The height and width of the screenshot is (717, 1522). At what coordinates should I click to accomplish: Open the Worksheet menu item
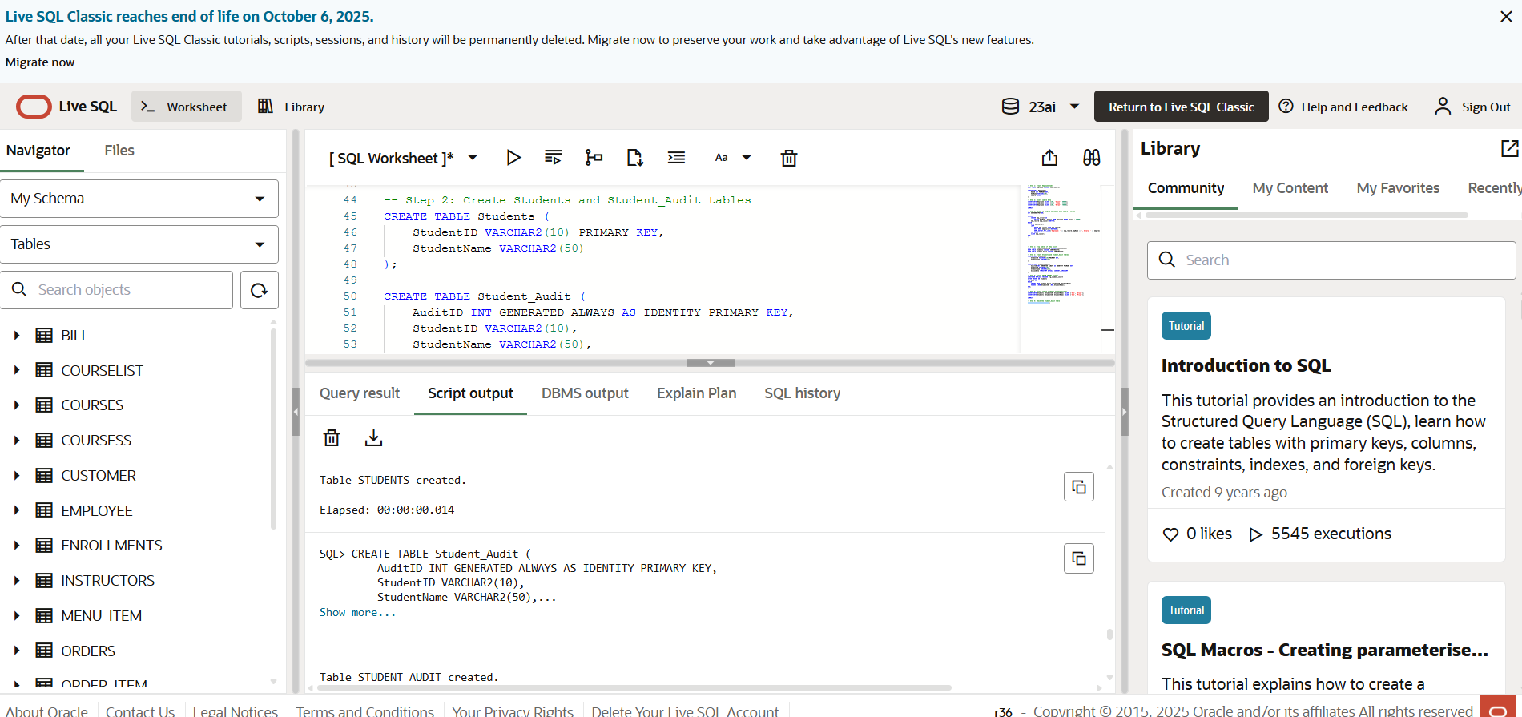point(187,107)
